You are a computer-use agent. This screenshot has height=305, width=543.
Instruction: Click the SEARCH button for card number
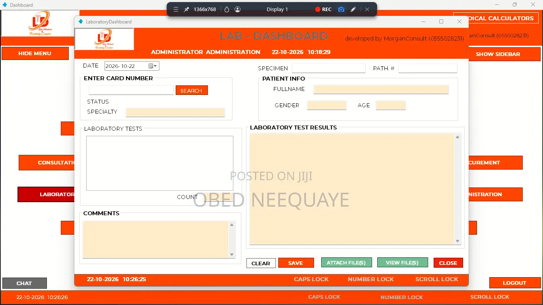192,90
